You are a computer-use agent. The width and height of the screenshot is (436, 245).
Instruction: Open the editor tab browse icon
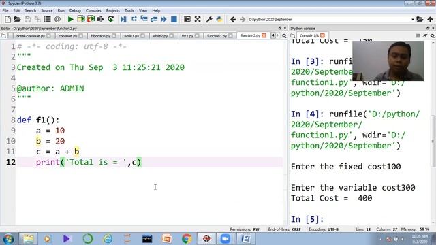pos(3,36)
